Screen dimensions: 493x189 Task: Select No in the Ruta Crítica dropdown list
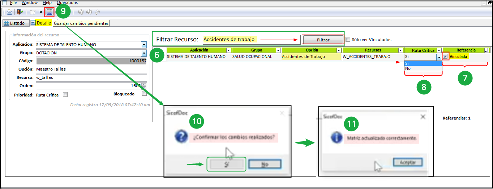tap(423, 68)
